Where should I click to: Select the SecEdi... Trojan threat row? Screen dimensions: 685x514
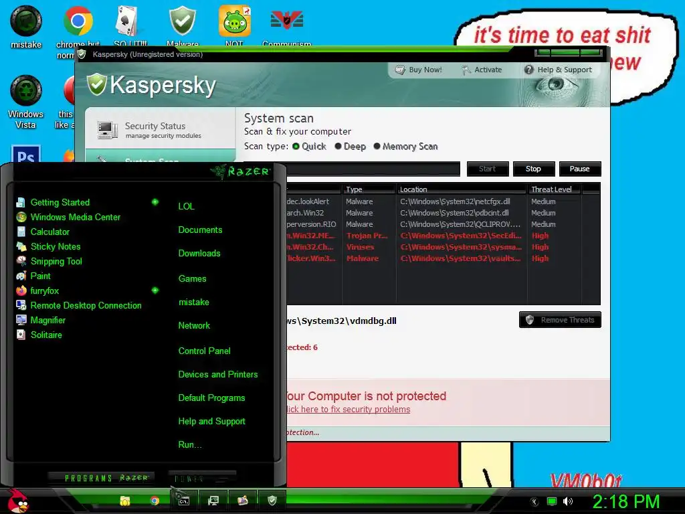443,236
